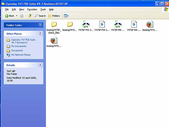The width and height of the screenshot is (169, 127).
Task: Open Back history dropdown arrow
Action: pyautogui.click(x=17, y=16)
